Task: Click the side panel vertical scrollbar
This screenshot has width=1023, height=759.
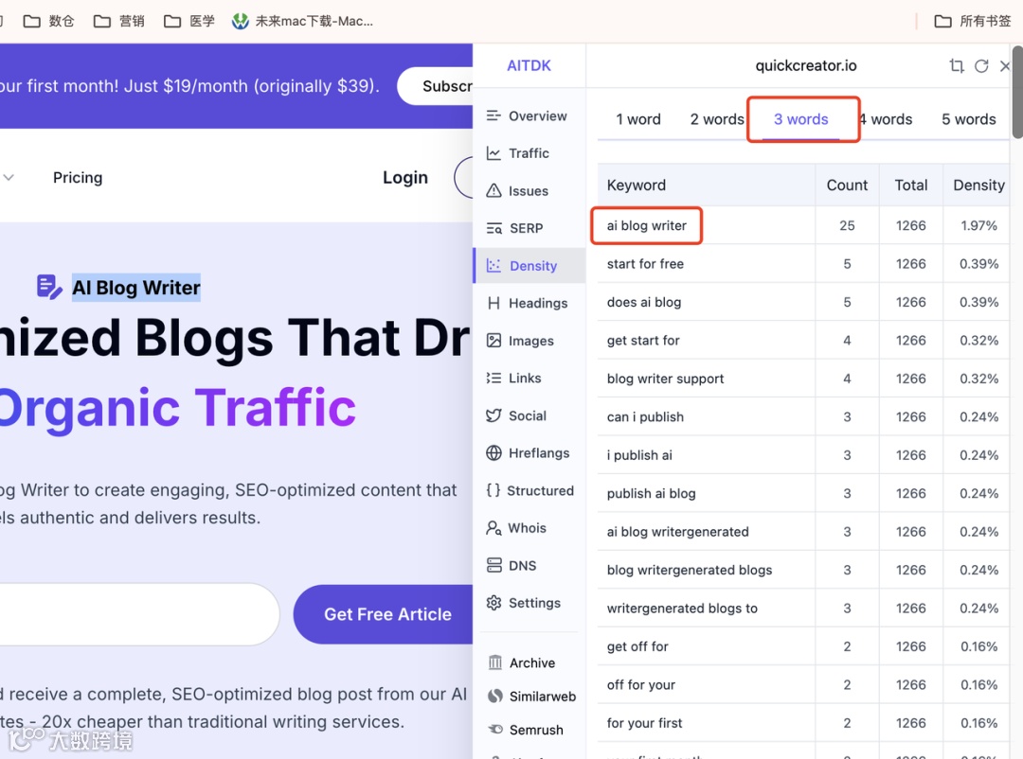Action: point(1017,92)
